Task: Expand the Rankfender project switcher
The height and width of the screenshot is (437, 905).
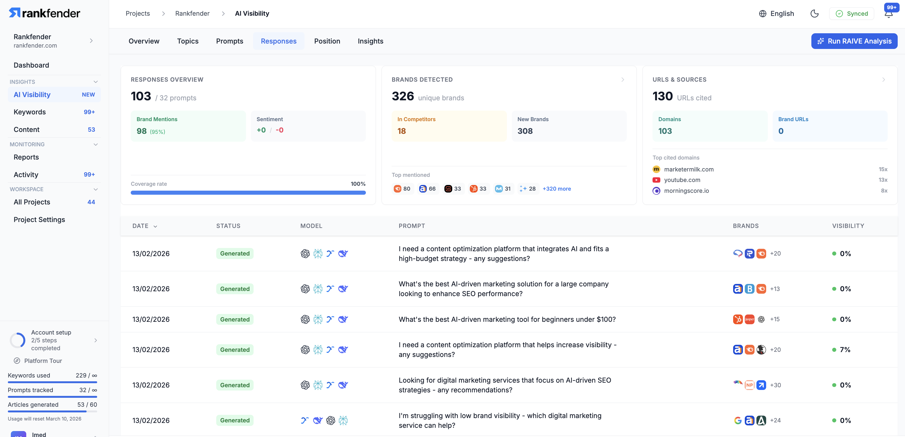Action: pyautogui.click(x=91, y=41)
